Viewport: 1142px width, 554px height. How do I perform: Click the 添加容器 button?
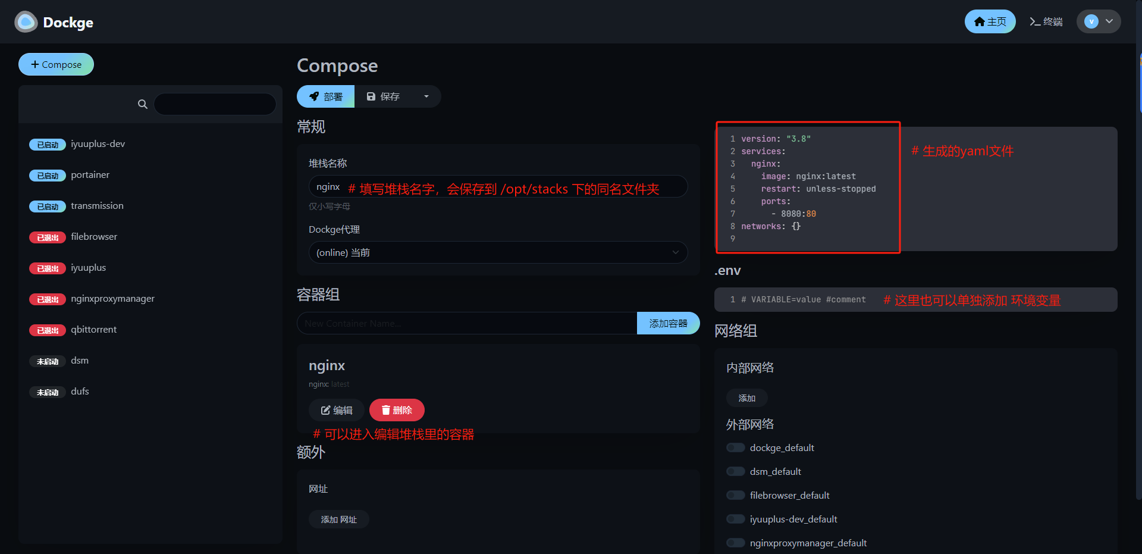(x=668, y=323)
